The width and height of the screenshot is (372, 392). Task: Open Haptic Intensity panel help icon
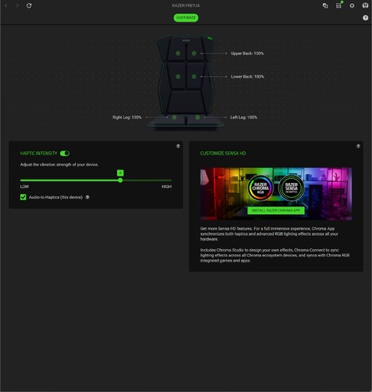pos(178,146)
